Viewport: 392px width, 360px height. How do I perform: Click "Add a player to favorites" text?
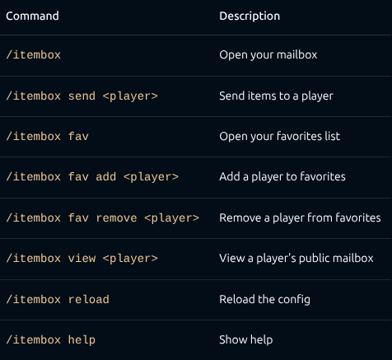pos(282,176)
